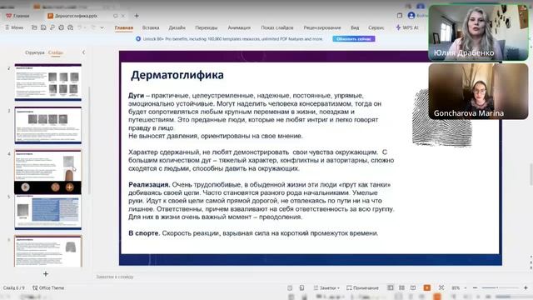Click Юлия Драбенко video tile

pos(478,32)
